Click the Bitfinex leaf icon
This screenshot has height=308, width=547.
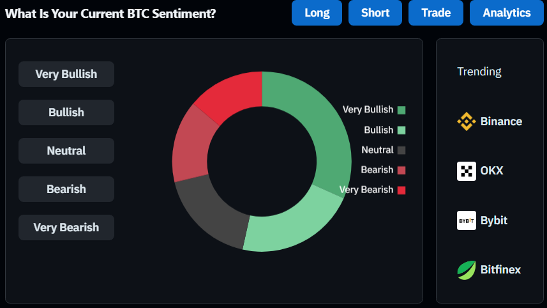tap(467, 270)
